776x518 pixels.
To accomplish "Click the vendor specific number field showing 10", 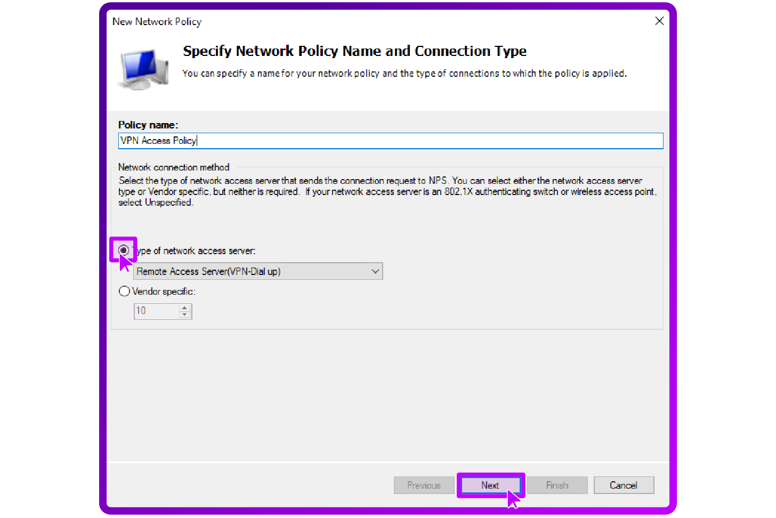I will pyautogui.click(x=155, y=311).
